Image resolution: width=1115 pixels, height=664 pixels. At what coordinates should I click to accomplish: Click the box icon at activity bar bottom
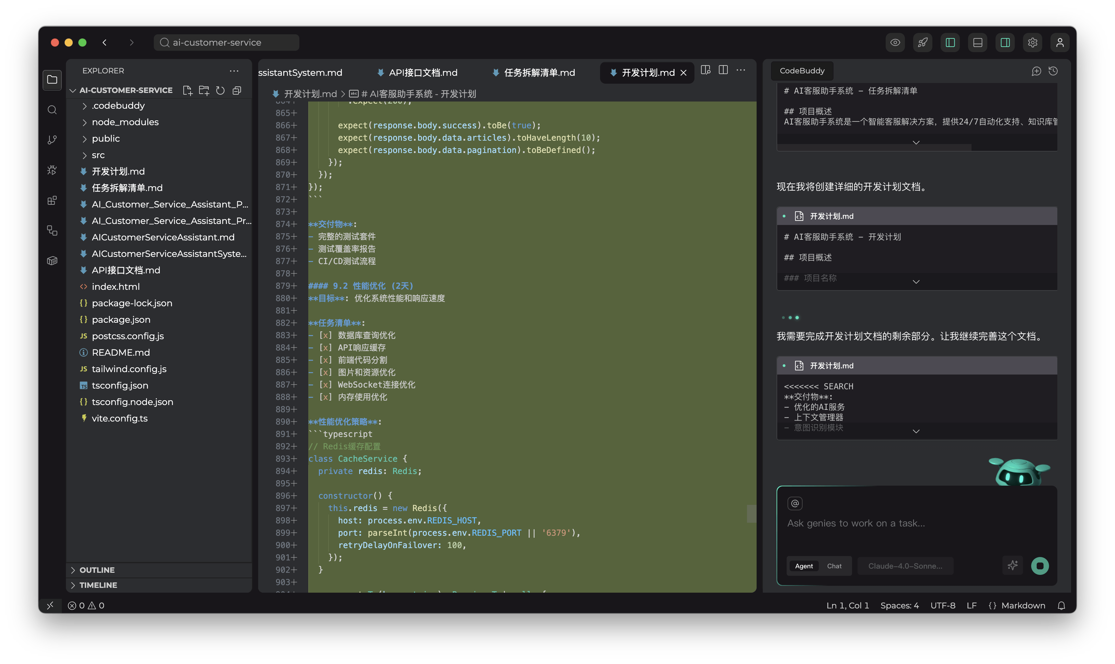click(52, 260)
